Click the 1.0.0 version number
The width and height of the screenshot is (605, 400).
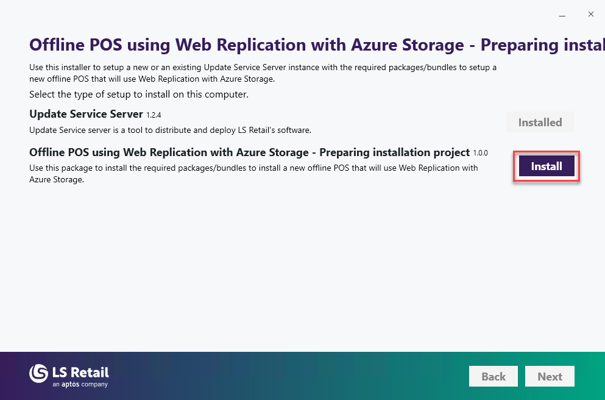pos(481,153)
